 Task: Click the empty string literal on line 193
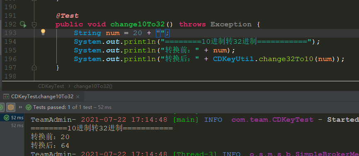coord(160,33)
